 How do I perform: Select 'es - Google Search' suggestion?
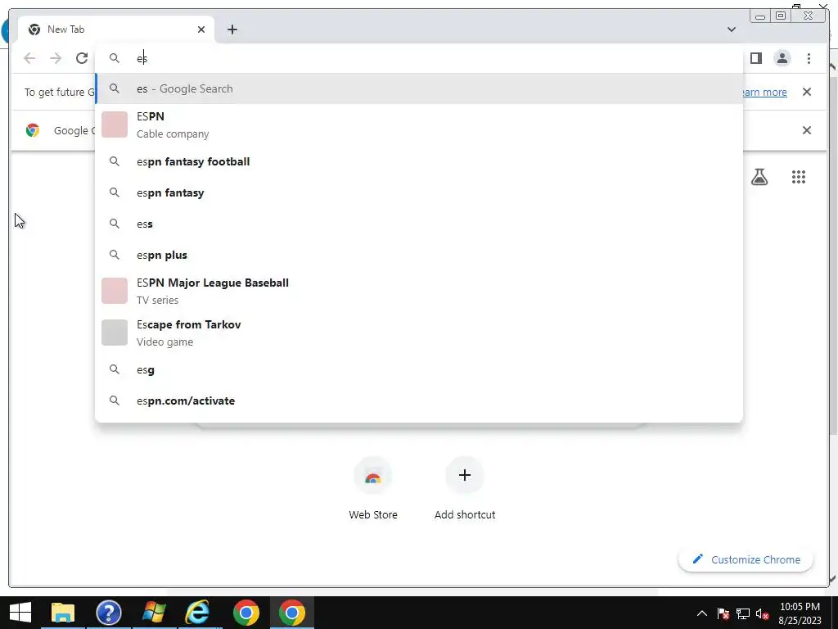[x=419, y=88]
